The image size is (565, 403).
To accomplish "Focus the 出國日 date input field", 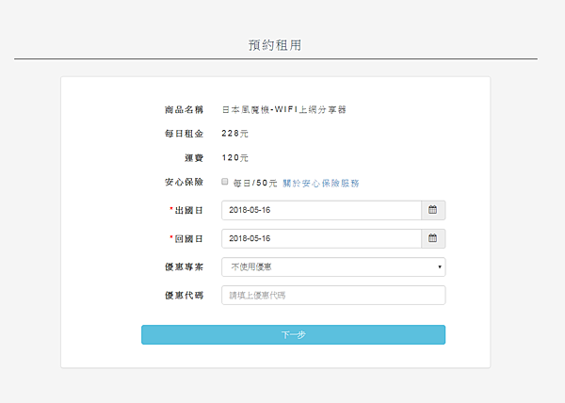I will pyautogui.click(x=321, y=210).
